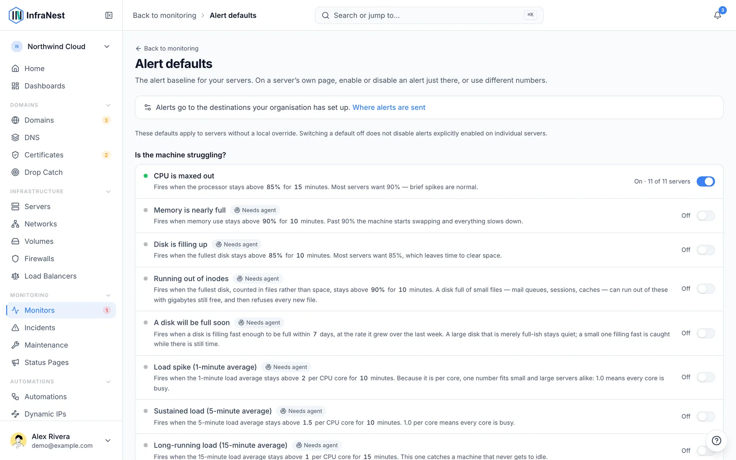Click the Incidents warning triangle icon
This screenshot has height=460, width=736.
(x=15, y=328)
